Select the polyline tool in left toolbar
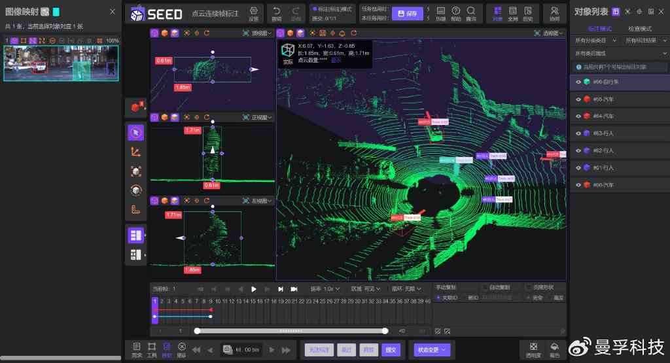The image size is (670, 363). pos(136,152)
